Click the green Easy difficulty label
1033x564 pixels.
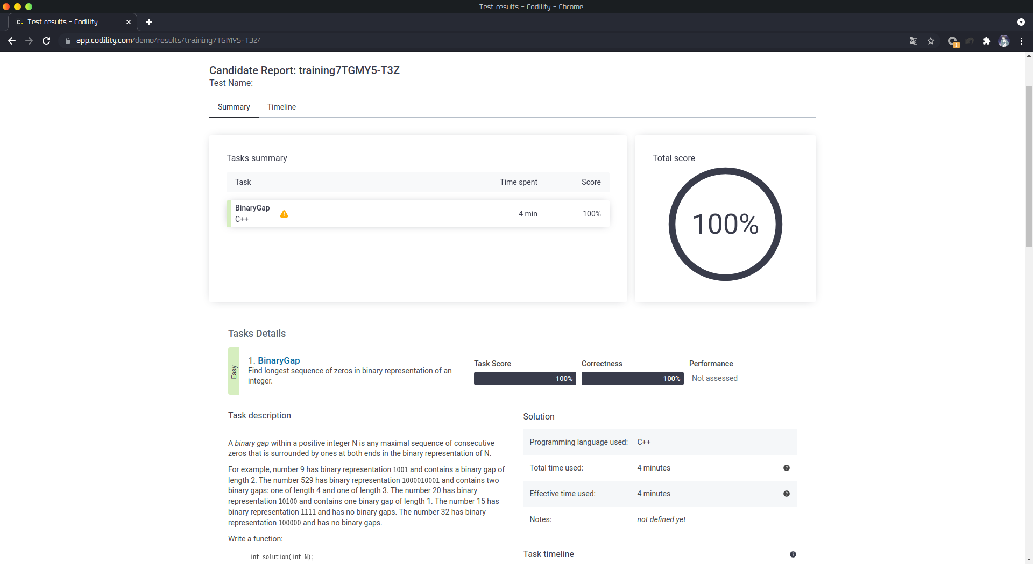coord(234,371)
